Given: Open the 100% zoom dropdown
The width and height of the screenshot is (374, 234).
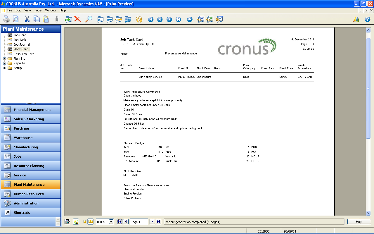Looking at the screenshot, I should (x=111, y=222).
